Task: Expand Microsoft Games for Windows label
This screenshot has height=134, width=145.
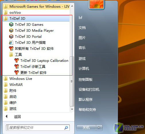Action: click(39, 7)
